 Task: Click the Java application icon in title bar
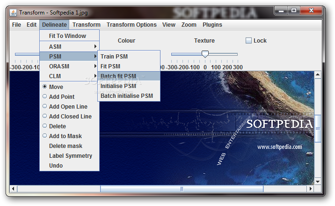13,13
